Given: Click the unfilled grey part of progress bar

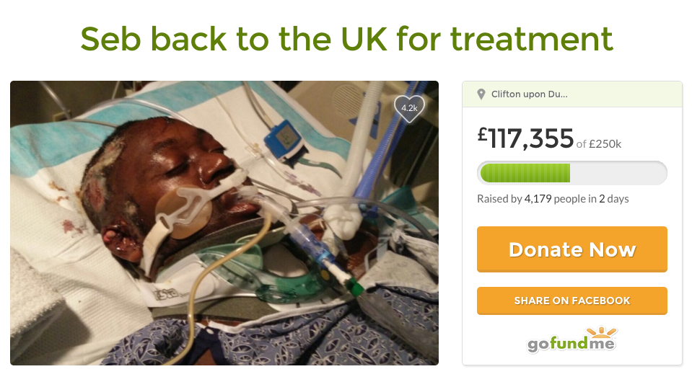Looking at the screenshot, I should click(x=618, y=173).
